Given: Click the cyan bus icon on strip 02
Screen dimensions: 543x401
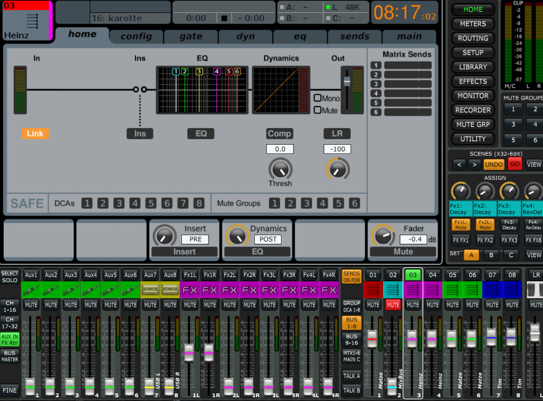Looking at the screenshot, I should [x=393, y=290].
